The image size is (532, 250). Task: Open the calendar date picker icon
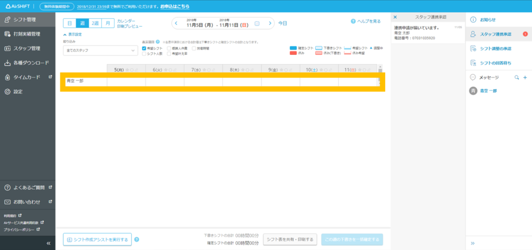tap(257, 23)
